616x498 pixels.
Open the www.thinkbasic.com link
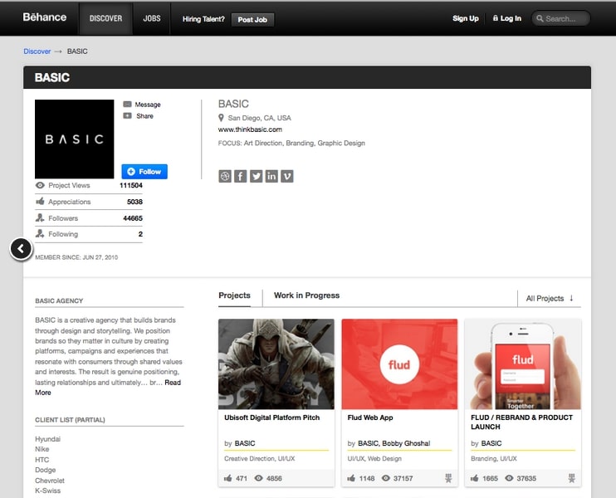coord(250,129)
